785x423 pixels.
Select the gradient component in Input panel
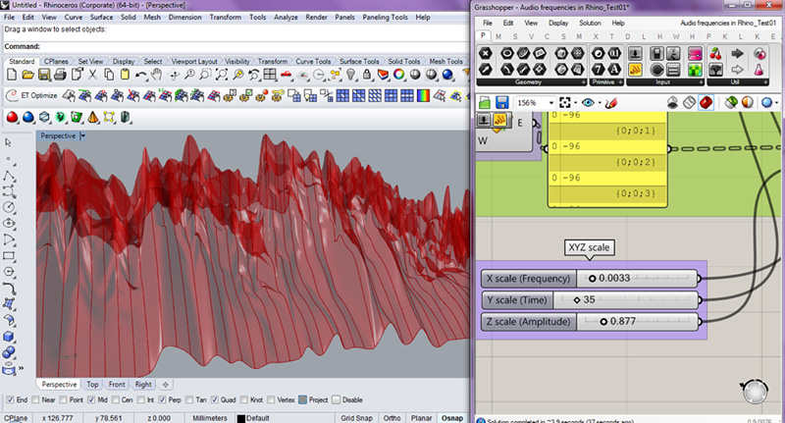tap(695, 54)
